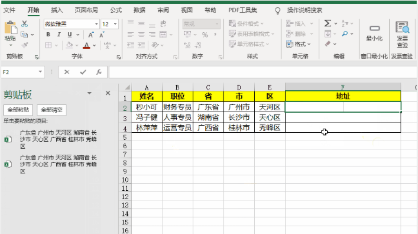The height and width of the screenshot is (234, 418).
Task: Toggle Italic formatting
Action: [59, 34]
